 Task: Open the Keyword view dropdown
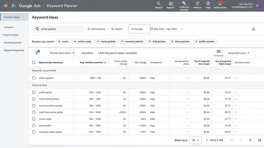pyautogui.click(x=239, y=53)
